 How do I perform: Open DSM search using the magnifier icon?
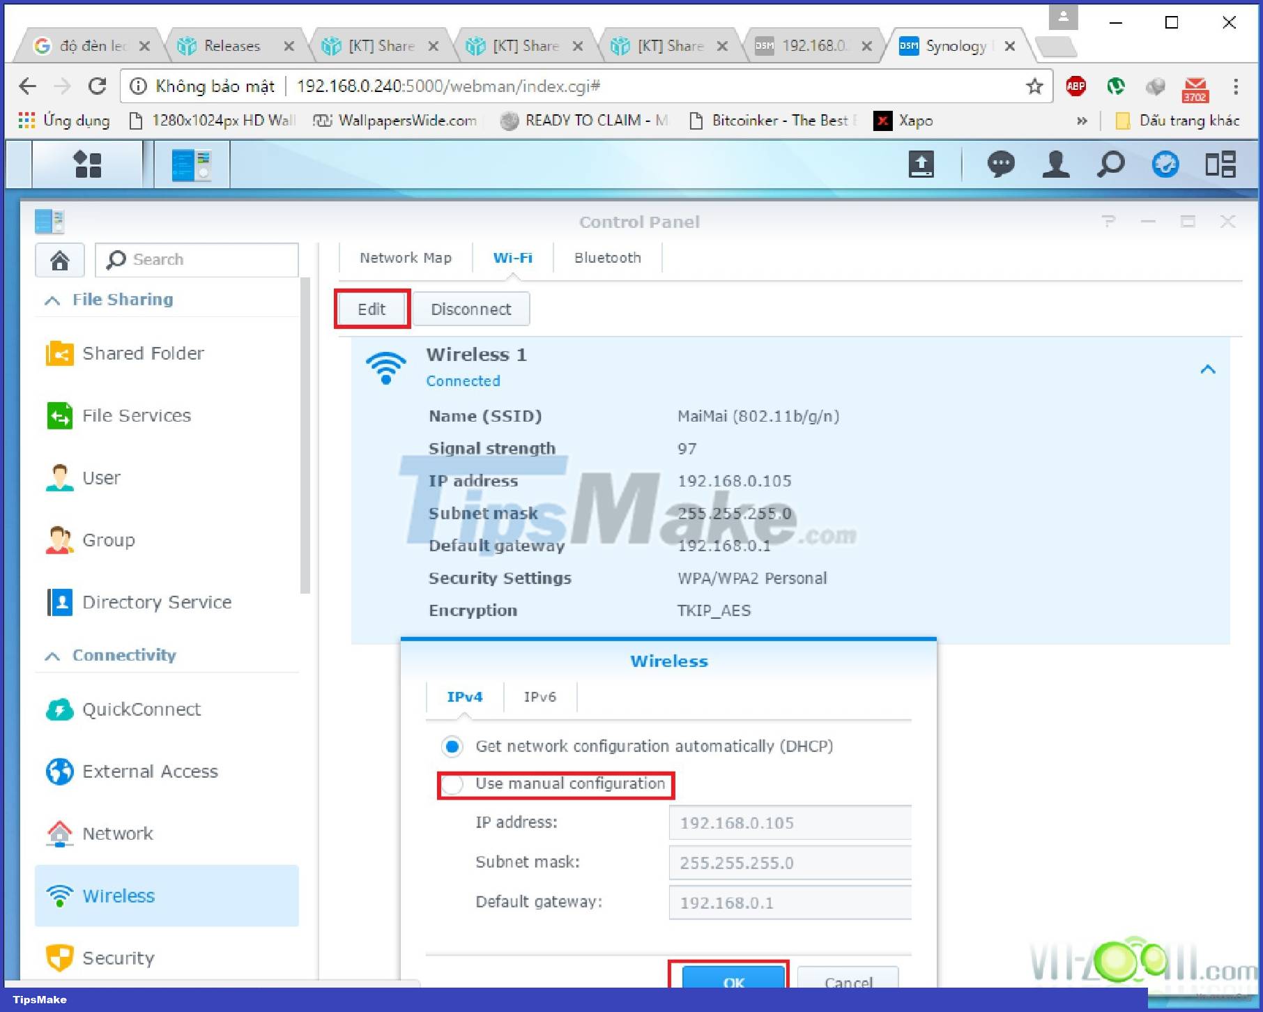[1110, 164]
